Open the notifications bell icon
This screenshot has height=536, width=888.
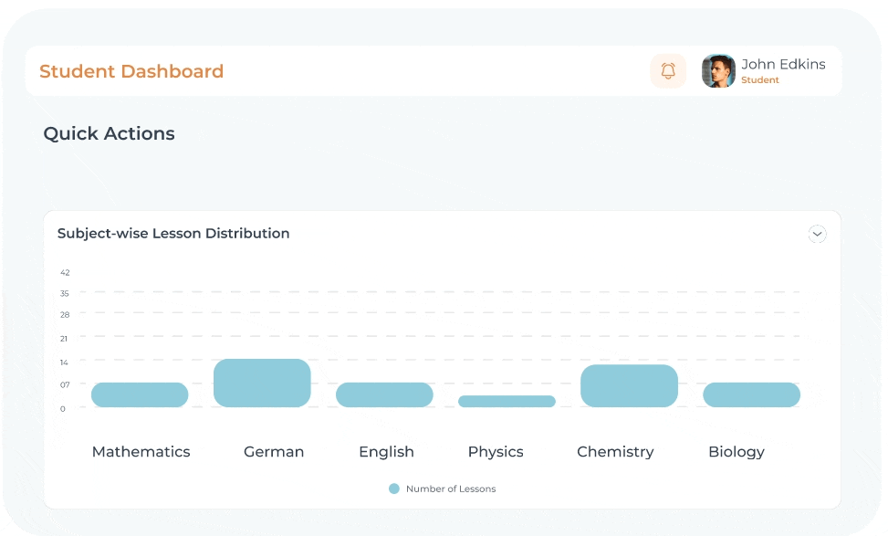click(668, 71)
